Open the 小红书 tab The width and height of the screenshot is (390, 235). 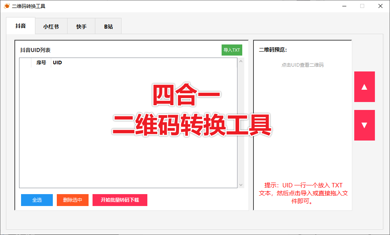point(51,26)
